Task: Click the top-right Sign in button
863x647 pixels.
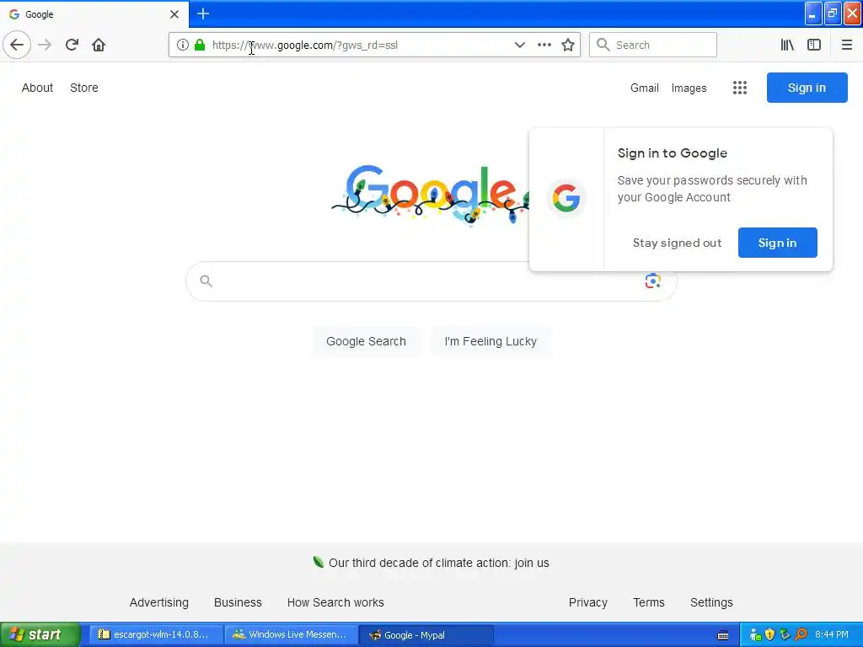Action: (x=807, y=88)
